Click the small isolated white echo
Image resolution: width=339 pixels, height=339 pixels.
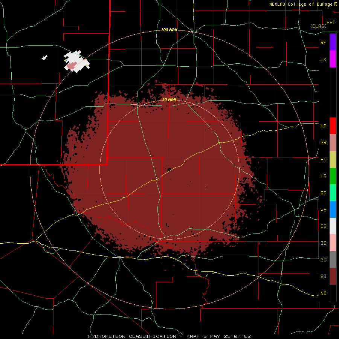pyautogui.click(x=45, y=58)
